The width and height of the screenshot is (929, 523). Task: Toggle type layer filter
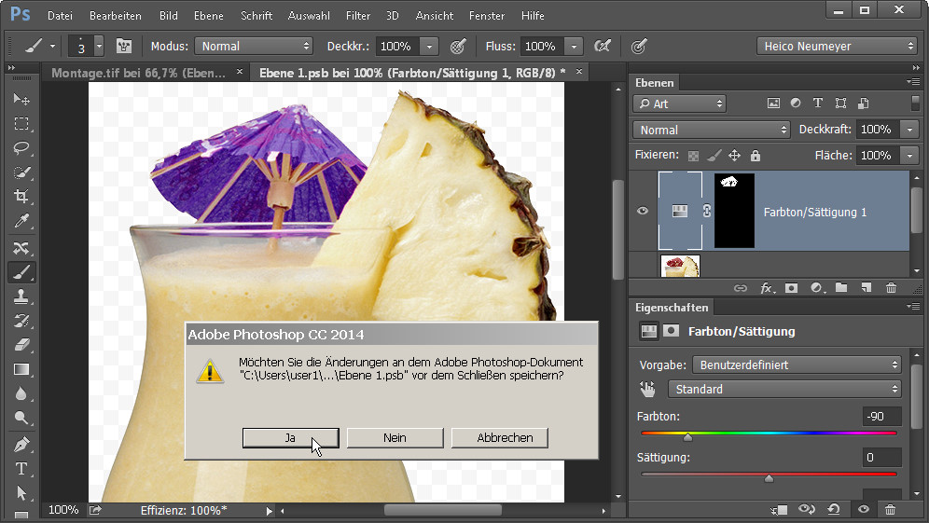point(818,103)
